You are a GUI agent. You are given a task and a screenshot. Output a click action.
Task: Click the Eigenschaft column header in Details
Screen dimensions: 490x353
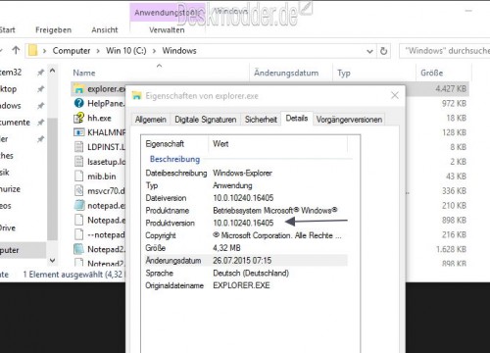(175, 144)
